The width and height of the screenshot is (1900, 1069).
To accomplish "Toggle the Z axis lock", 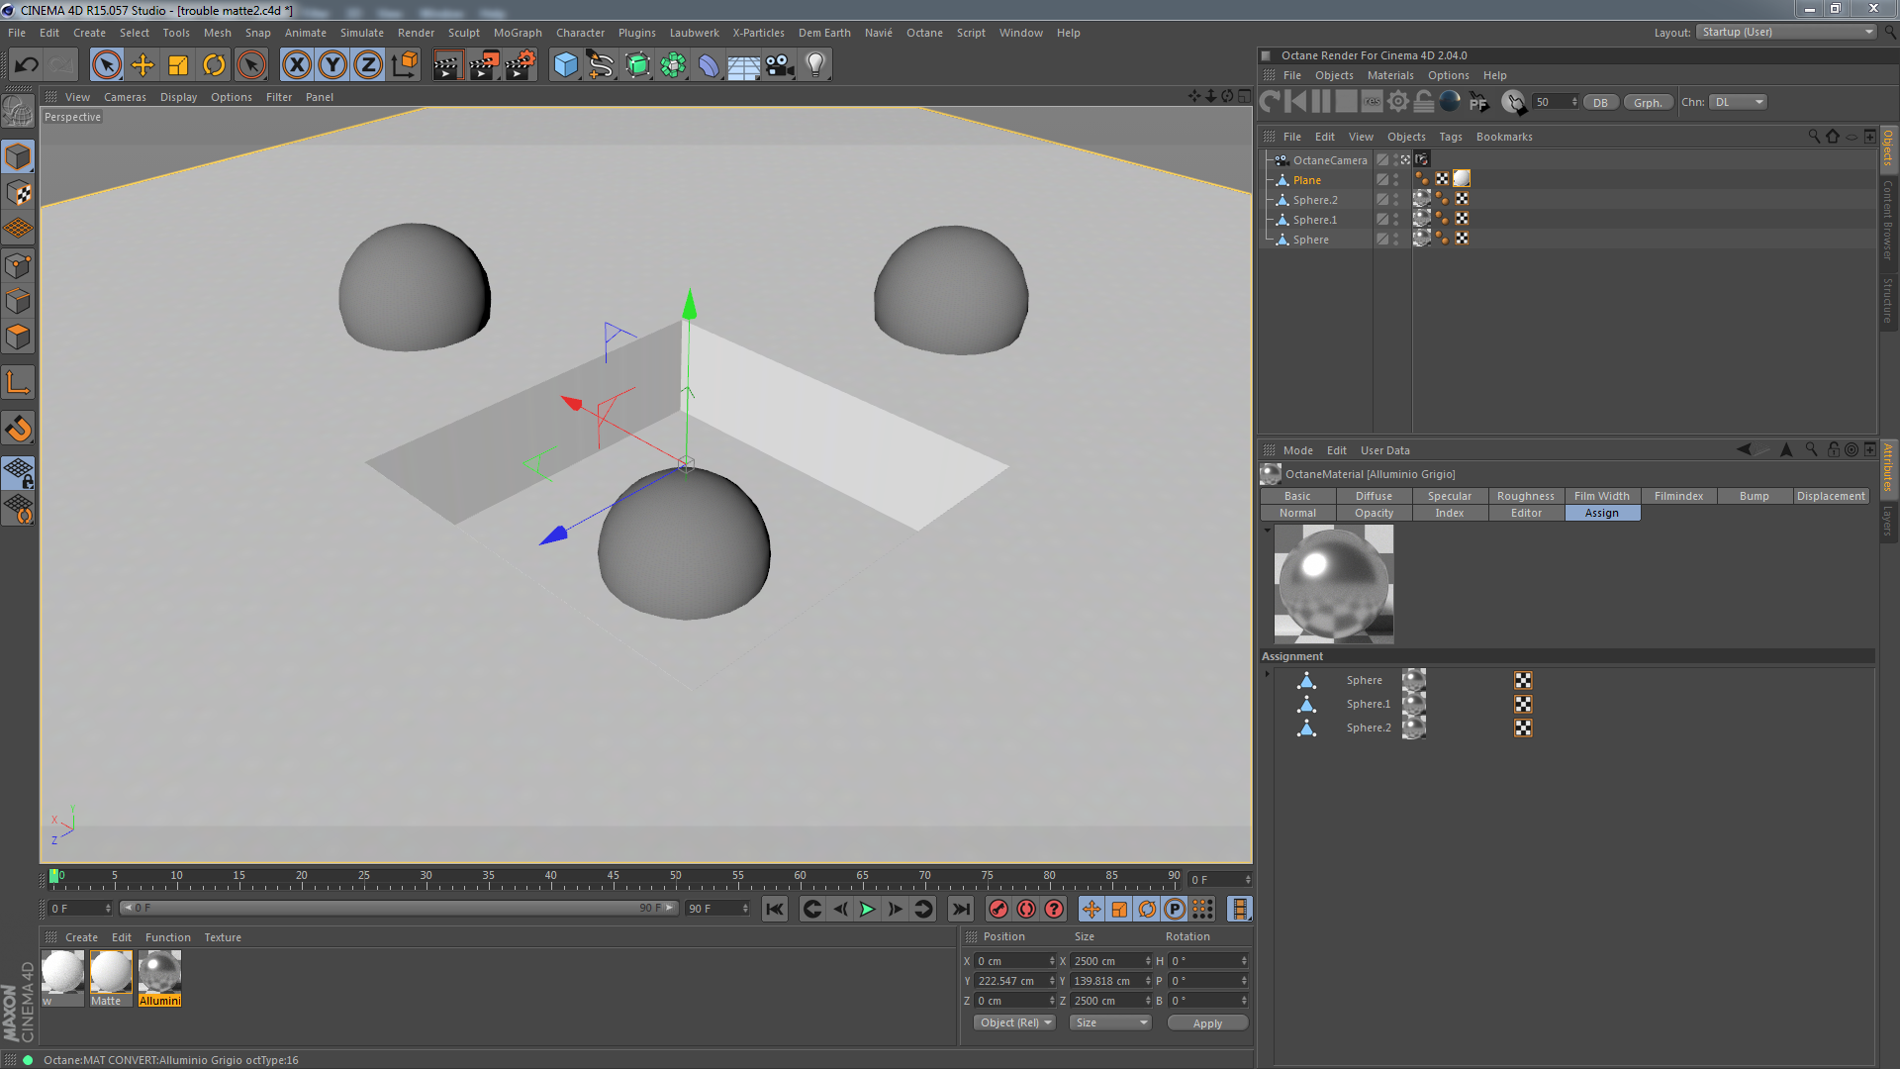I will pos(368,65).
